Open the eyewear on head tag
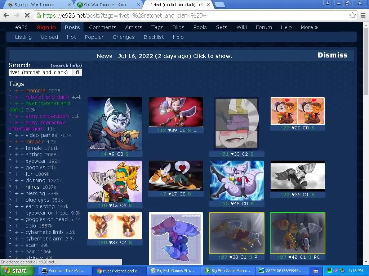The width and height of the screenshot is (369, 276). (47, 213)
